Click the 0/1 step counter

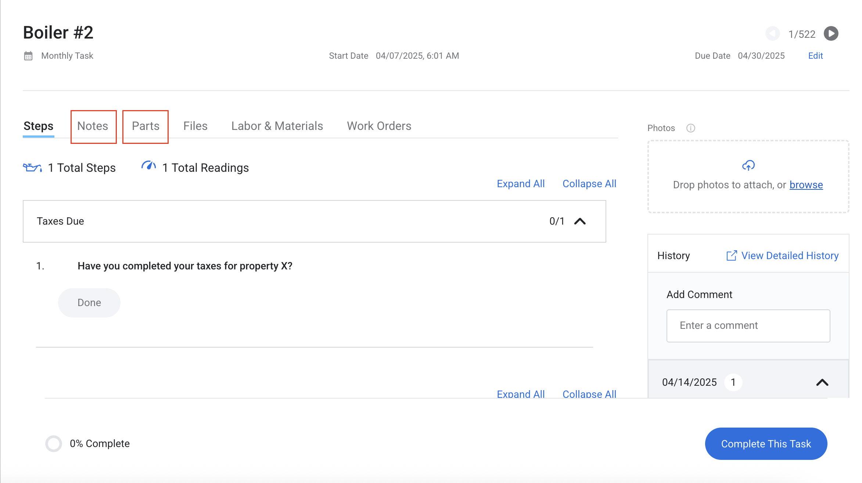[557, 221]
